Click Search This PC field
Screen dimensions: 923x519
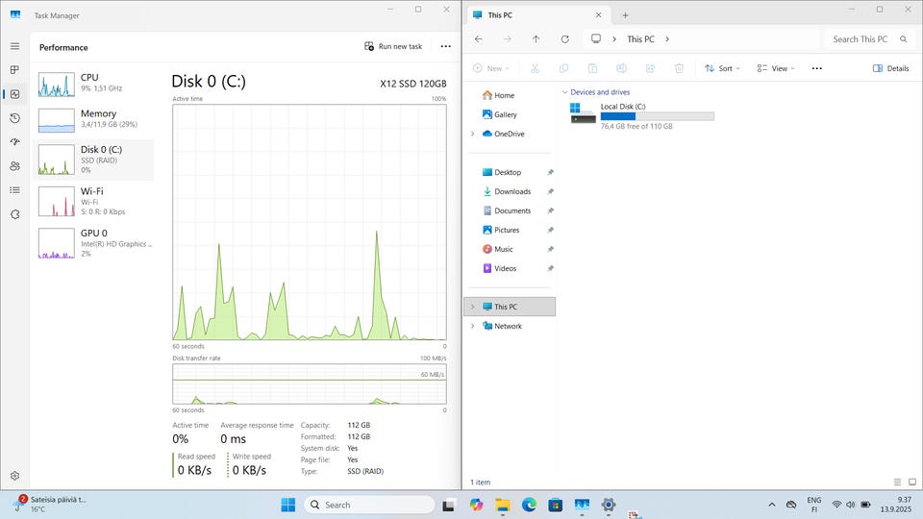[x=869, y=38]
